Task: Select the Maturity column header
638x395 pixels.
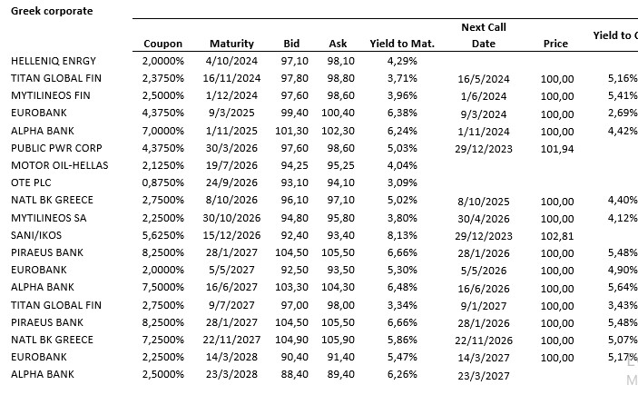Action: [x=231, y=44]
